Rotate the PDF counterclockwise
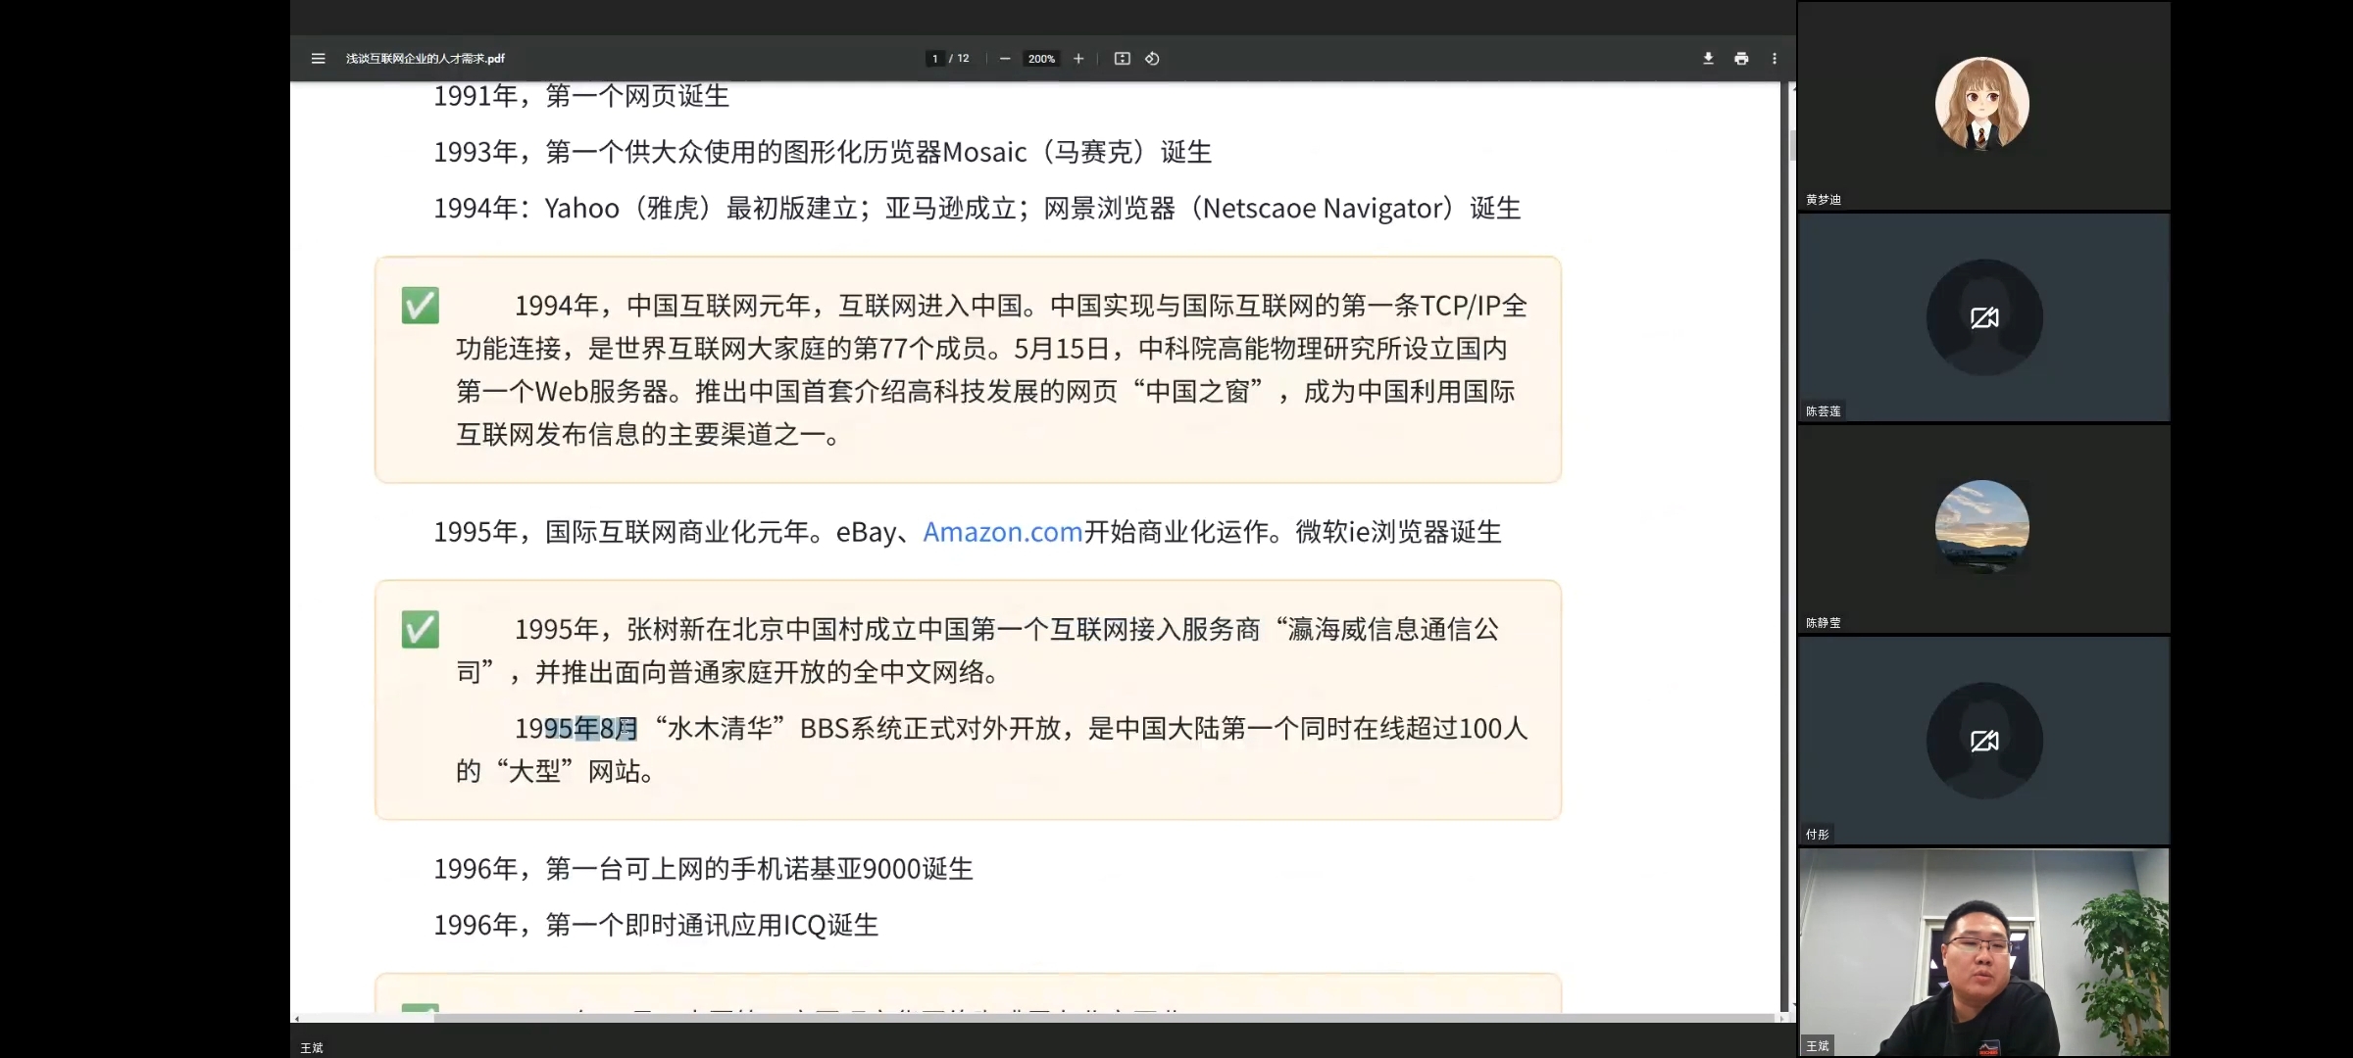This screenshot has width=2353, height=1058. (1153, 59)
